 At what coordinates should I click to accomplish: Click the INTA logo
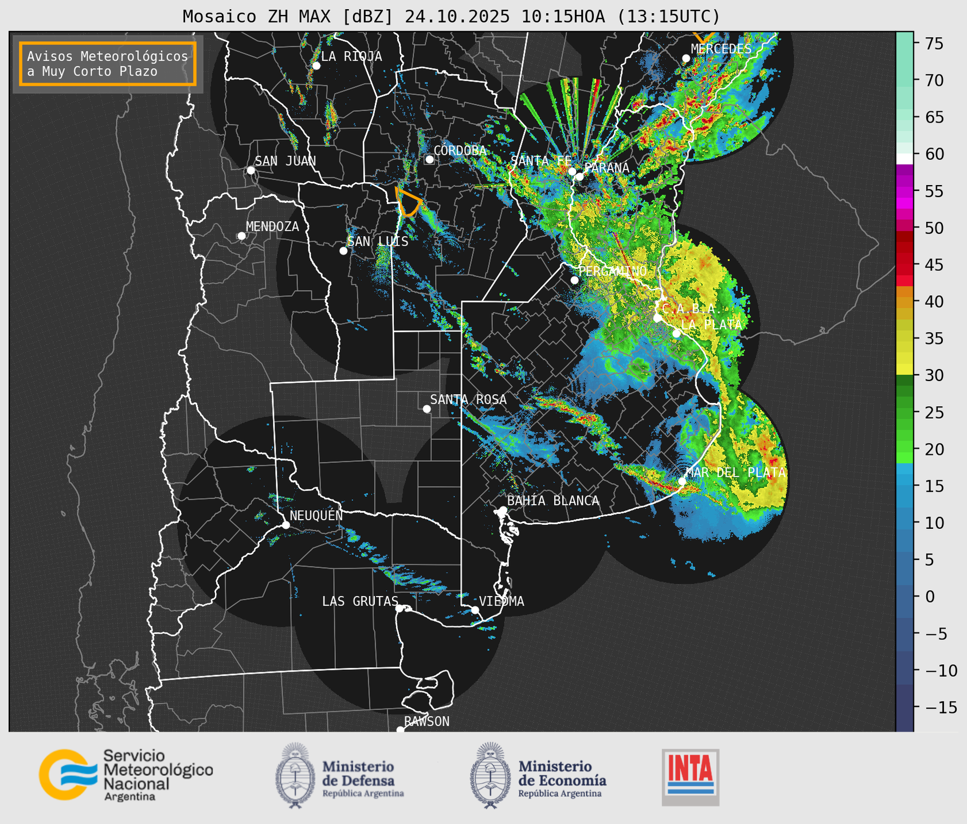tap(691, 777)
